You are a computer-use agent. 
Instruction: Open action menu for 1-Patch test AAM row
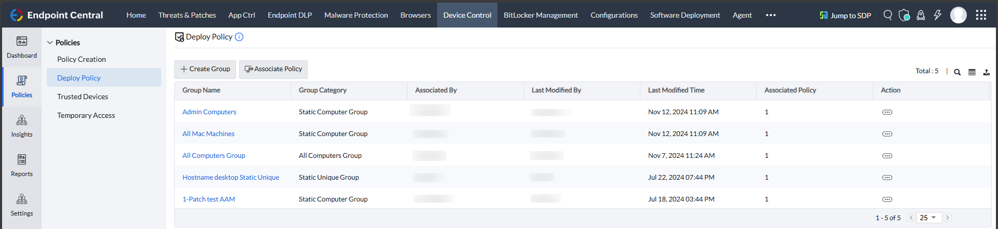(x=887, y=199)
